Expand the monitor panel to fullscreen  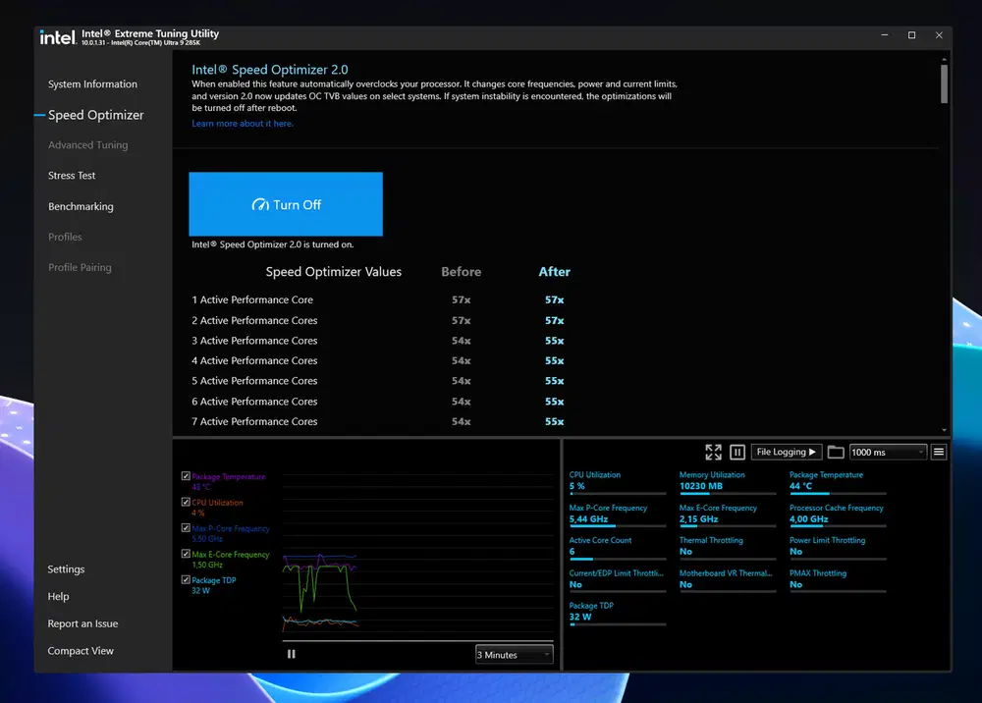[x=713, y=452]
